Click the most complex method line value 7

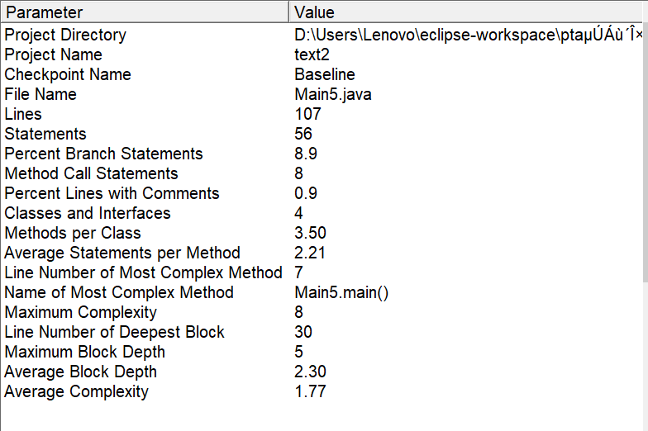299,272
